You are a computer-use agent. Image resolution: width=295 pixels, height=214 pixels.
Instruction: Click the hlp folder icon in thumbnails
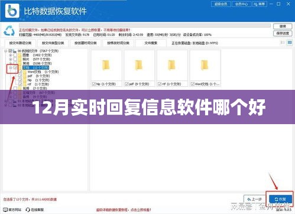coord(106,65)
